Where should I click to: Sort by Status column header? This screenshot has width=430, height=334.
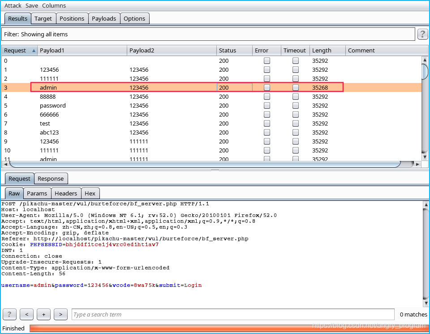tap(234, 50)
